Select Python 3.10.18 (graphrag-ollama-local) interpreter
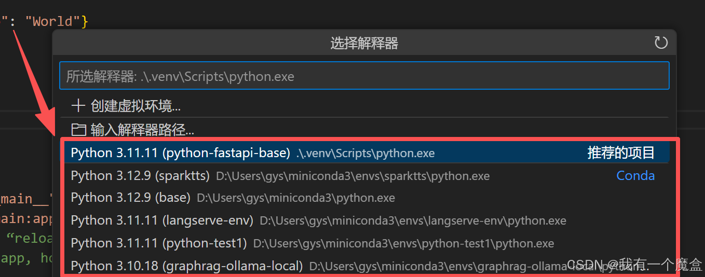This screenshot has height=277, width=705. click(364, 266)
